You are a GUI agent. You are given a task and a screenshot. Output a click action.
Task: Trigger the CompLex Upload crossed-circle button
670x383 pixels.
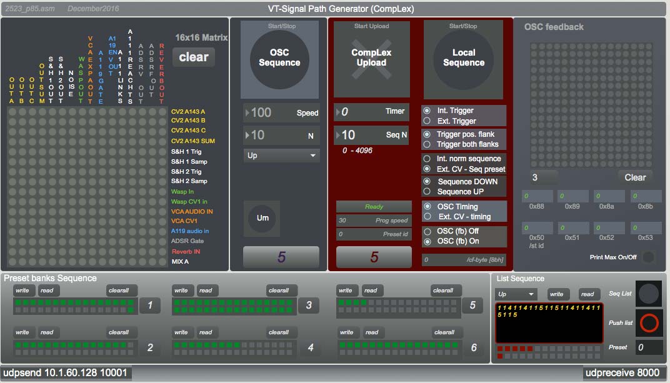(x=373, y=57)
